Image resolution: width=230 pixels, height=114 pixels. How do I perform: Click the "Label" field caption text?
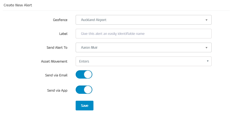click(63, 34)
